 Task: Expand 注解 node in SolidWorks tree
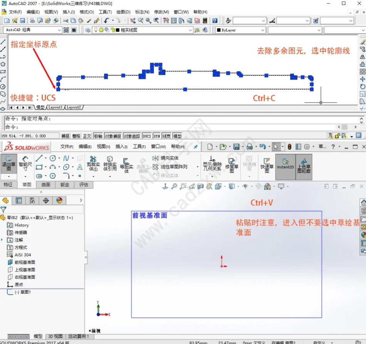[x=2, y=240]
